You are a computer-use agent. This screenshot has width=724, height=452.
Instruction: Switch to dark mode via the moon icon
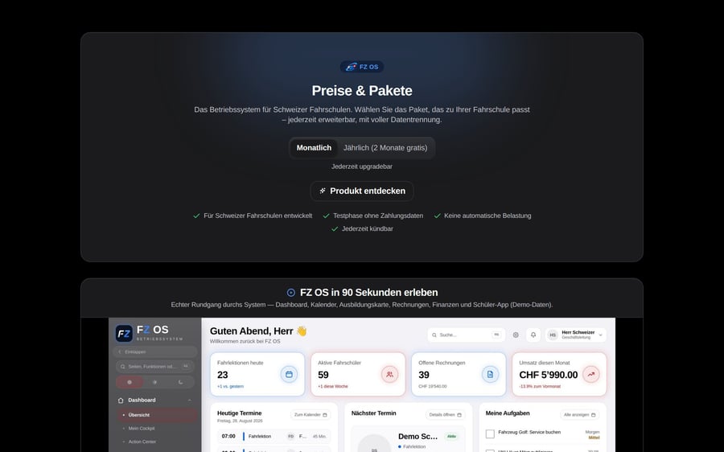(180, 382)
